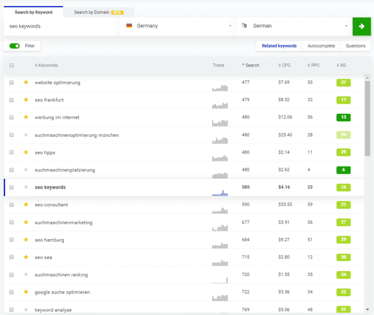Screen dimensions: 374x315
Task: Click dark green KD badge 13
Action: [x=343, y=117]
